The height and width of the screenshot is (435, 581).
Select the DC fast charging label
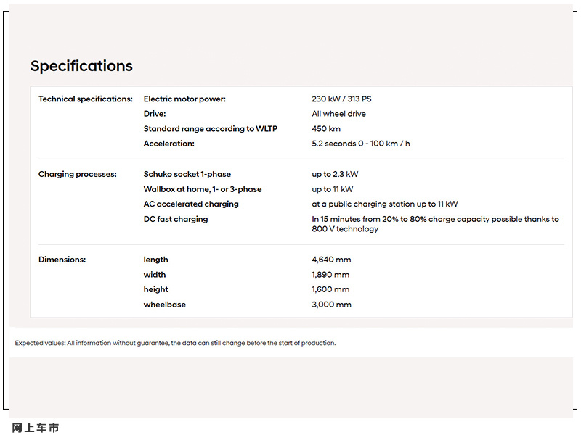click(176, 219)
